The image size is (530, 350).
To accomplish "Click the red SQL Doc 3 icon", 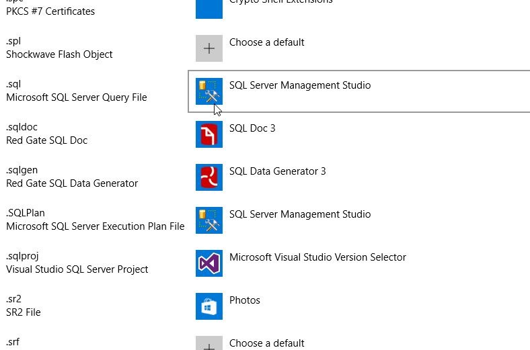I will tap(209, 134).
